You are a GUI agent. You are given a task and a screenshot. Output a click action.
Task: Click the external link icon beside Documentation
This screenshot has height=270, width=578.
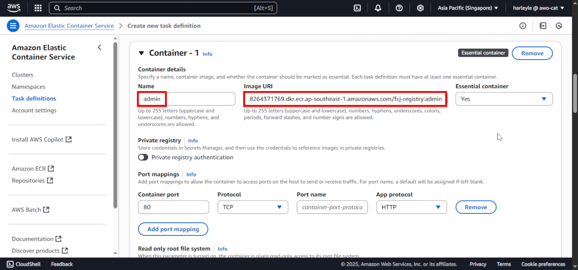58,239
